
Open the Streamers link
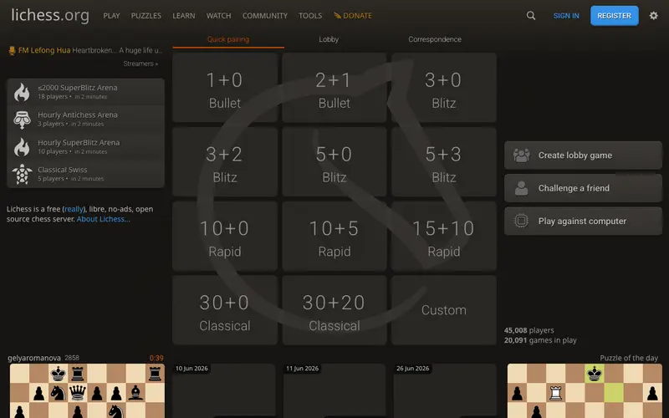(x=140, y=64)
